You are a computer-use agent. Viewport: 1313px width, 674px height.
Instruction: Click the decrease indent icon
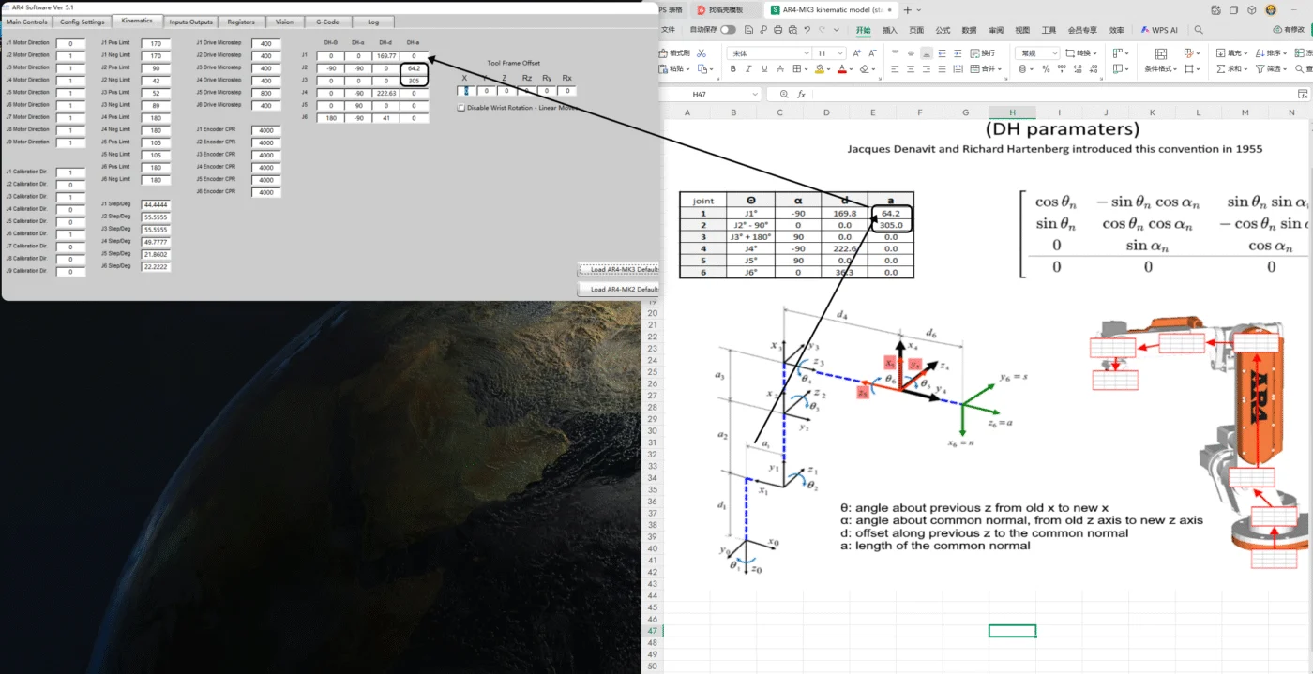[942, 53]
